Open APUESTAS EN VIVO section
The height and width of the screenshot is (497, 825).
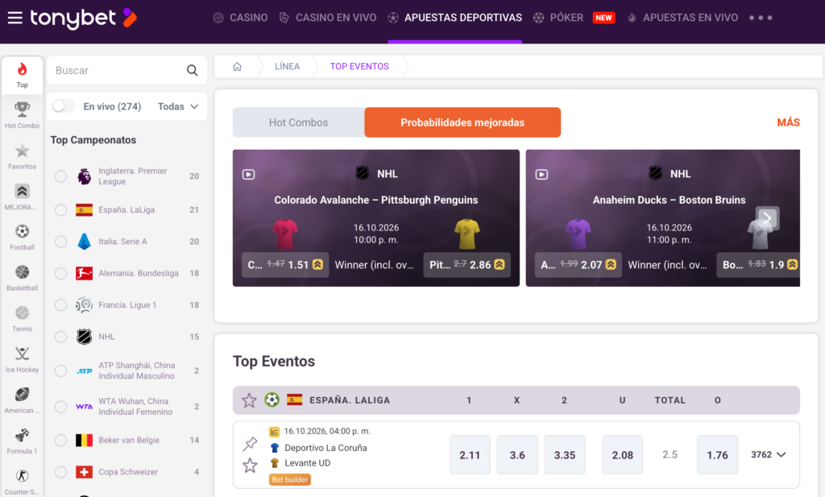(682, 18)
